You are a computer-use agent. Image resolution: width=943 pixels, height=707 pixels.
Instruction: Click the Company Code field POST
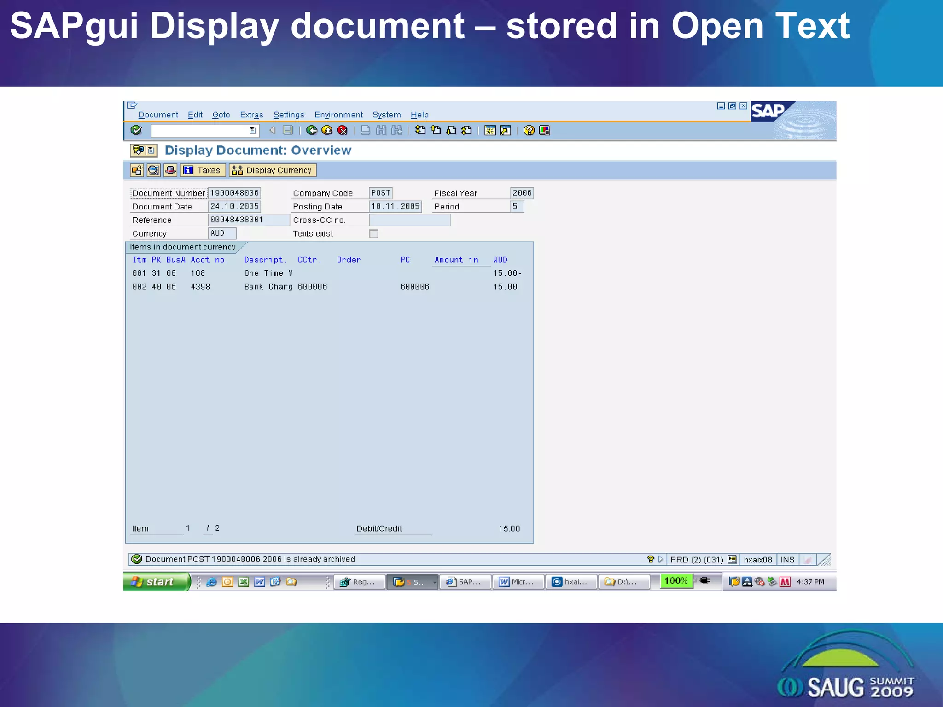381,193
